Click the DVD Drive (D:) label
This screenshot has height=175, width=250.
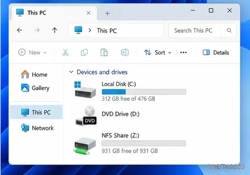pos(121,114)
